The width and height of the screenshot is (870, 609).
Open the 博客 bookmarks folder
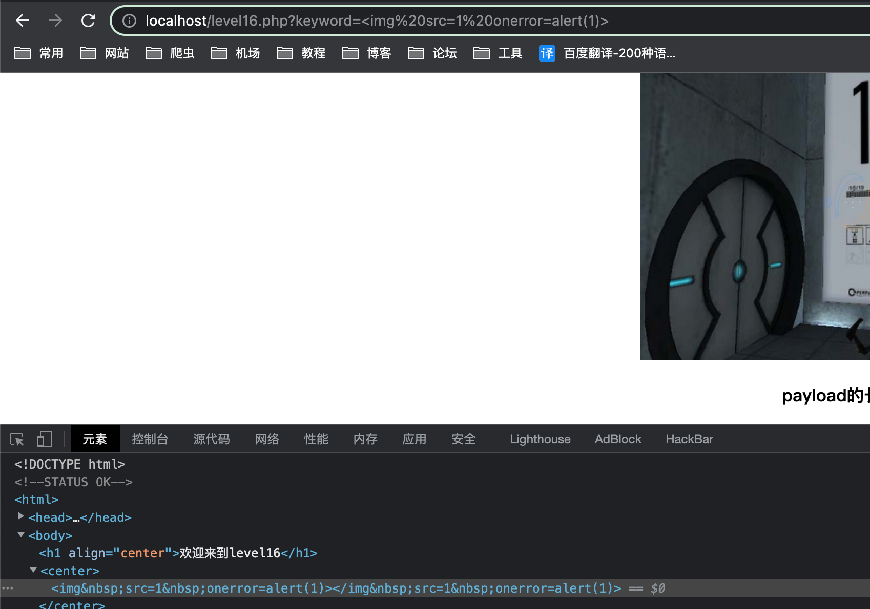(x=367, y=53)
